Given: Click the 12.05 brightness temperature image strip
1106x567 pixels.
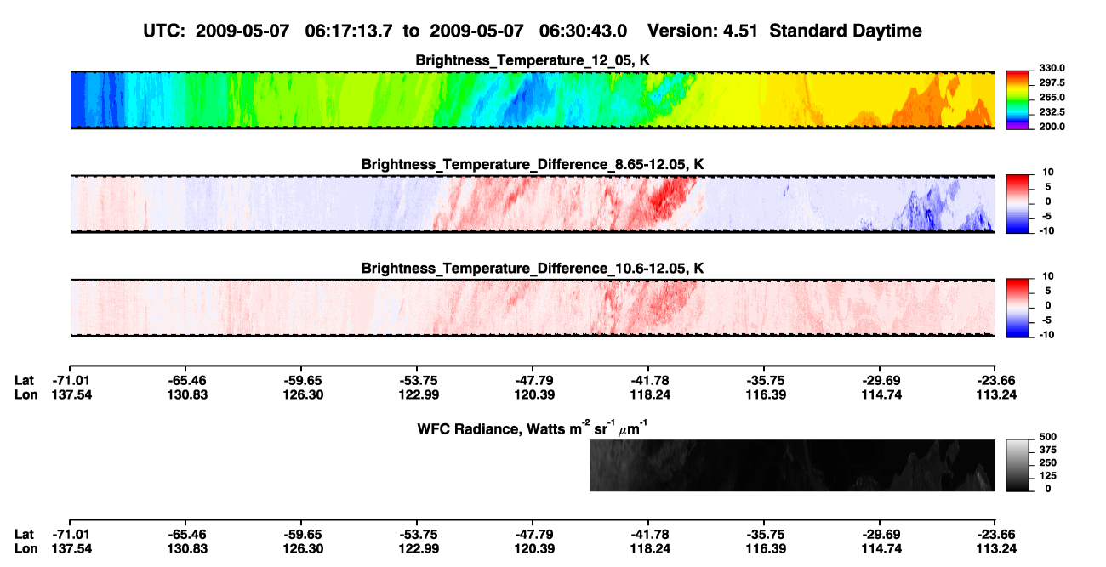Looking at the screenshot, I should pyautogui.click(x=533, y=99).
